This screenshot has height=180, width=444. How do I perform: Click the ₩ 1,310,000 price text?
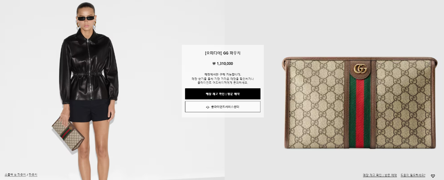222,63
